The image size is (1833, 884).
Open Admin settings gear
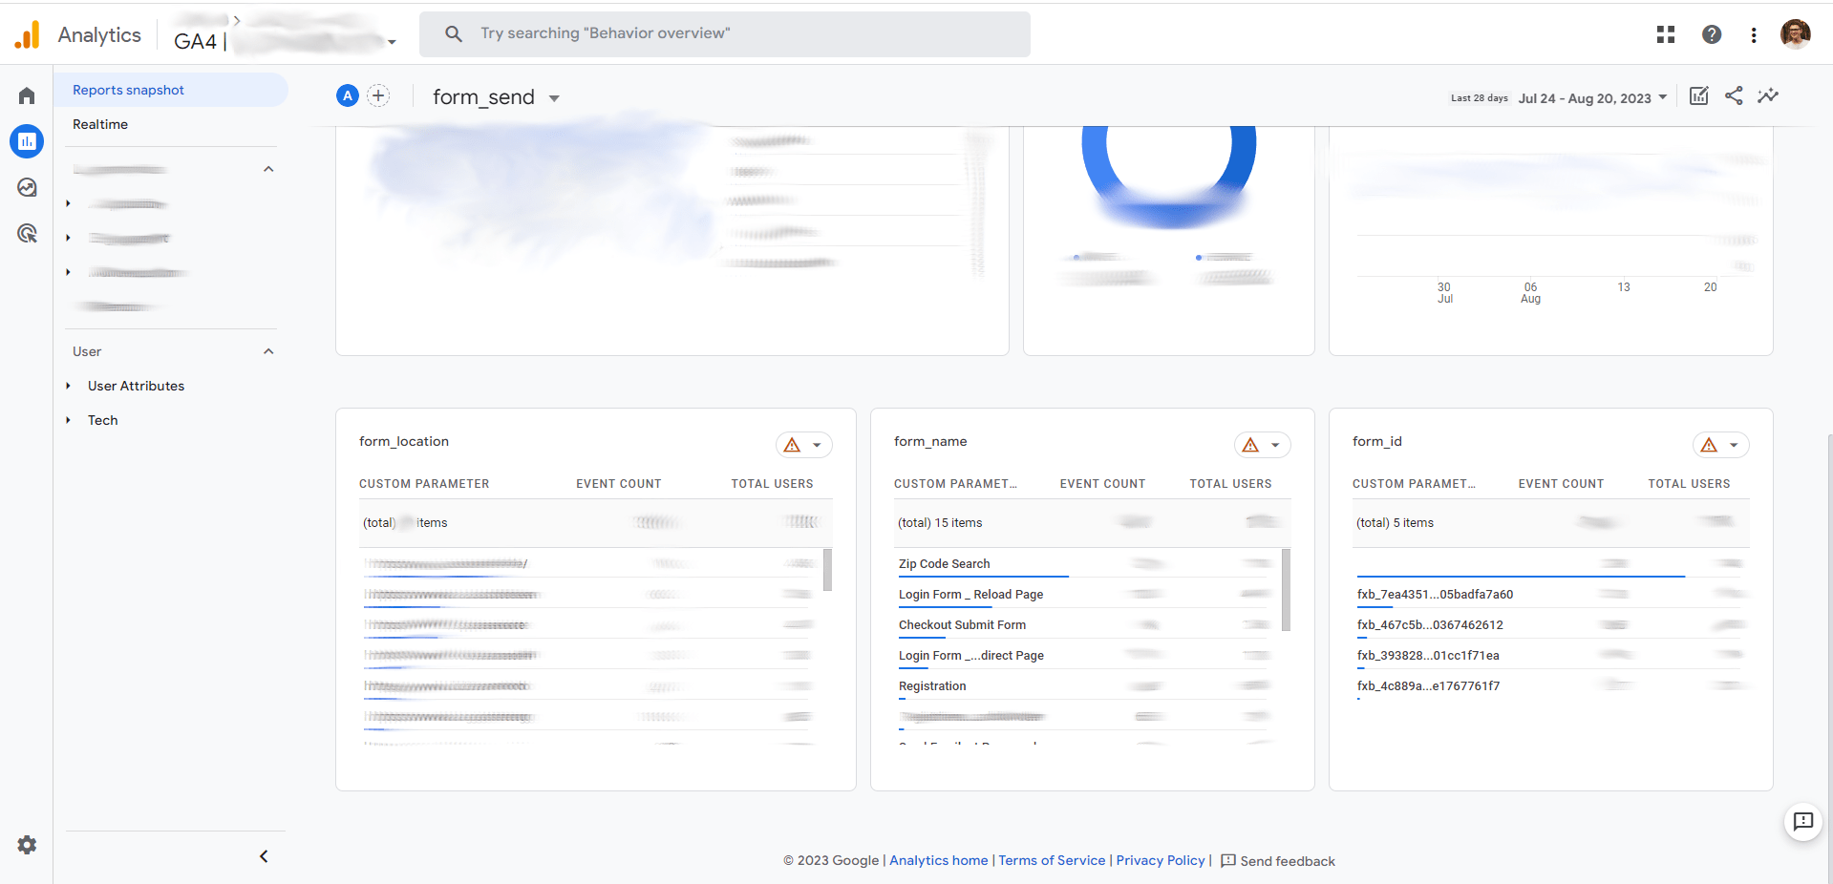coord(27,845)
